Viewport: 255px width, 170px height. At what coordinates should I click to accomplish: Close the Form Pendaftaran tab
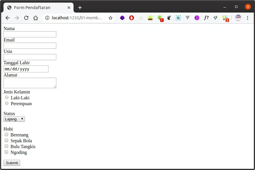69,8
